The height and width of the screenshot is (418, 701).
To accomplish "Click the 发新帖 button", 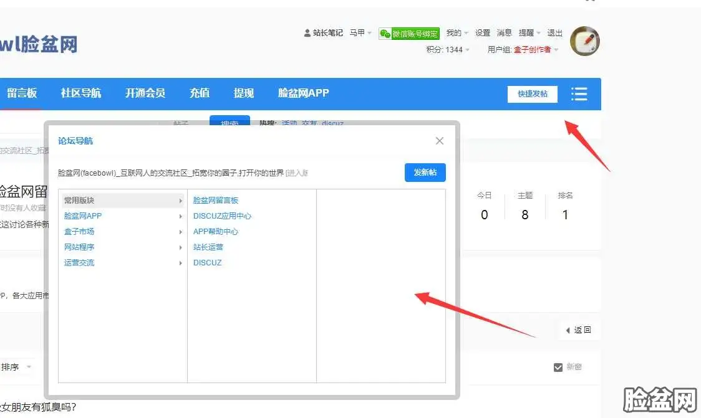I will tap(425, 173).
